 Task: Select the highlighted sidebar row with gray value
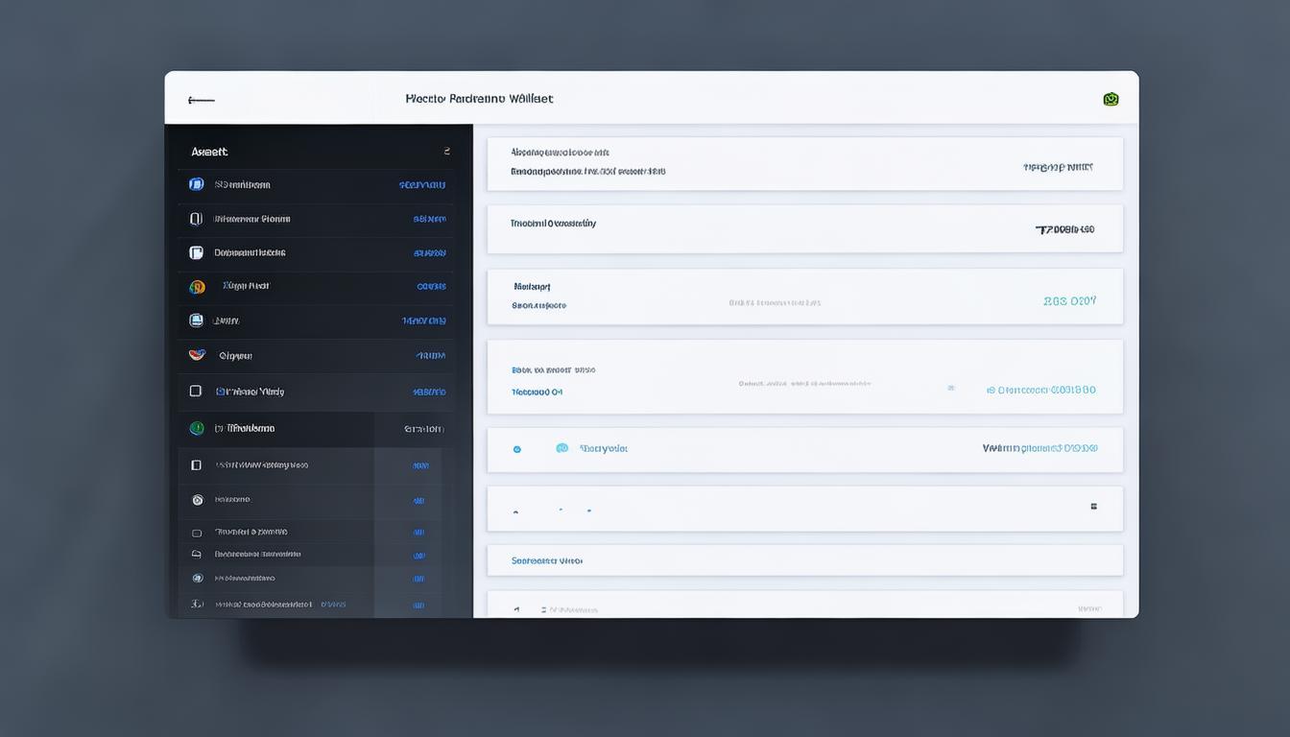pyautogui.click(x=317, y=429)
